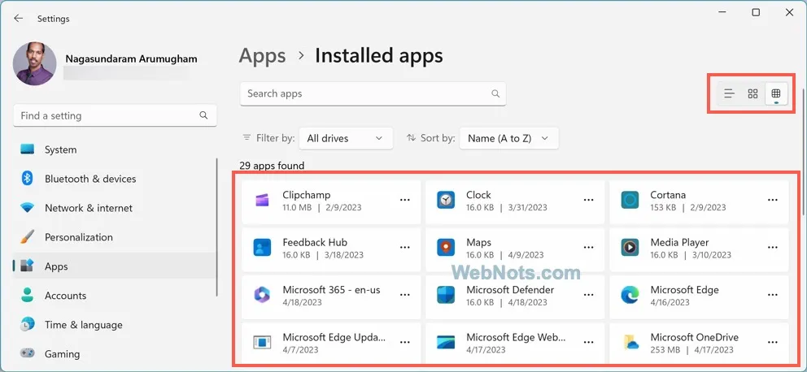The image size is (807, 372).
Task: Open more options for Microsoft OneDrive
Action: [x=773, y=342]
